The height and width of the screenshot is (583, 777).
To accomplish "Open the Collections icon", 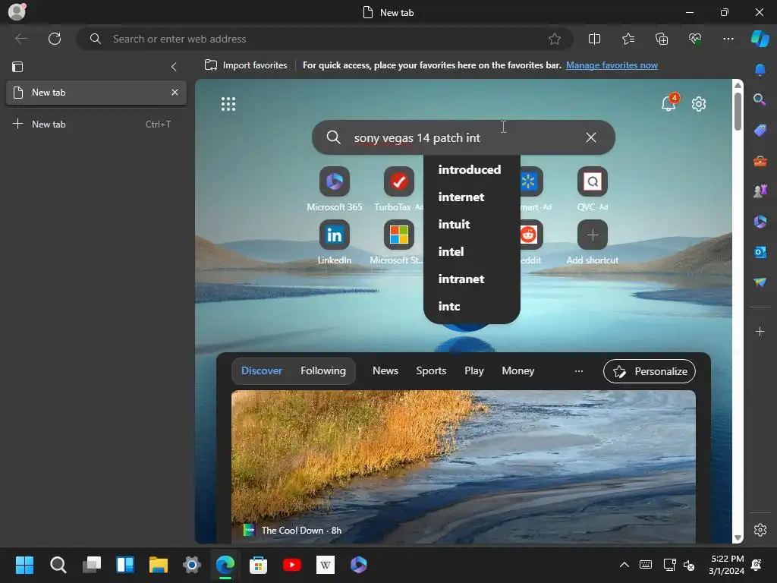I will pos(662,39).
